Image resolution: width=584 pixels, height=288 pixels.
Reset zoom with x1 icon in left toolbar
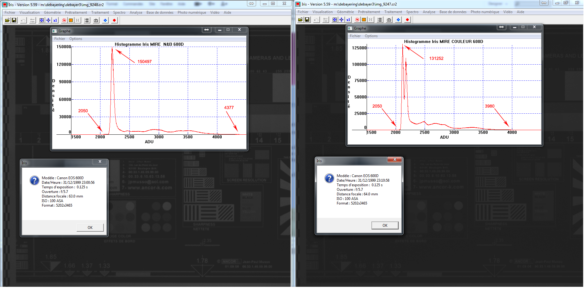pyautogui.click(x=55, y=20)
